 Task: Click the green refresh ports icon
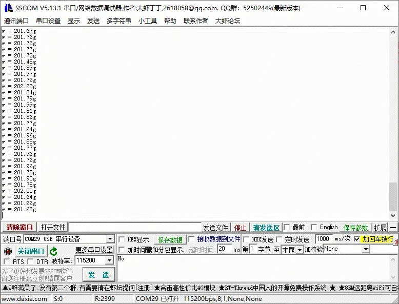[53, 251]
